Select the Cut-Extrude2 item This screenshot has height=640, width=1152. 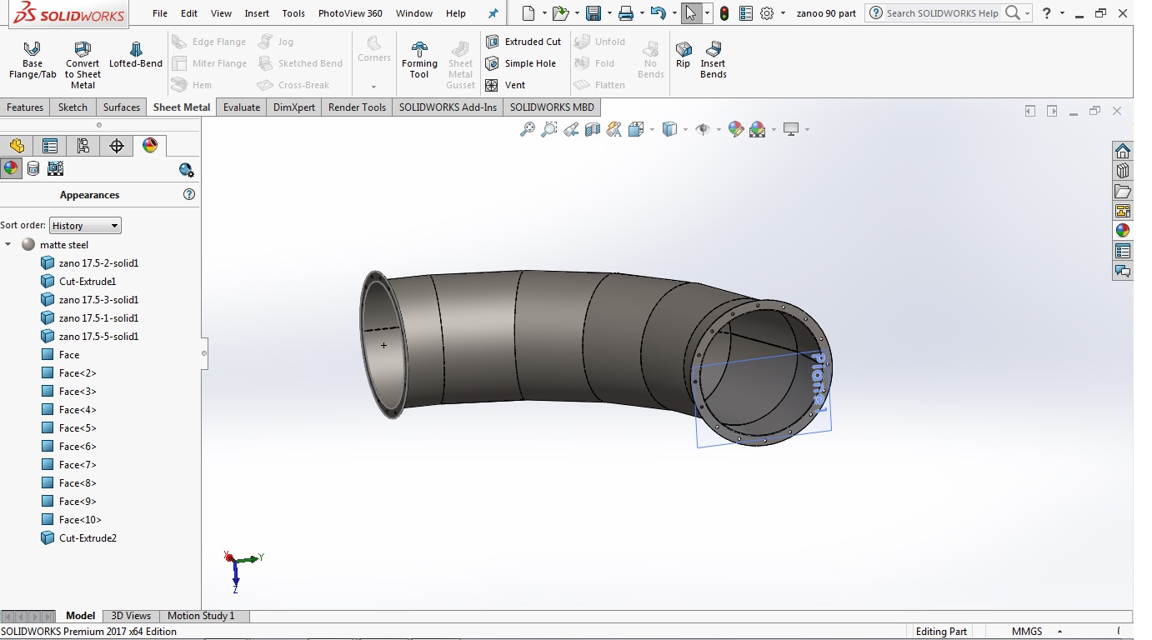pos(88,538)
